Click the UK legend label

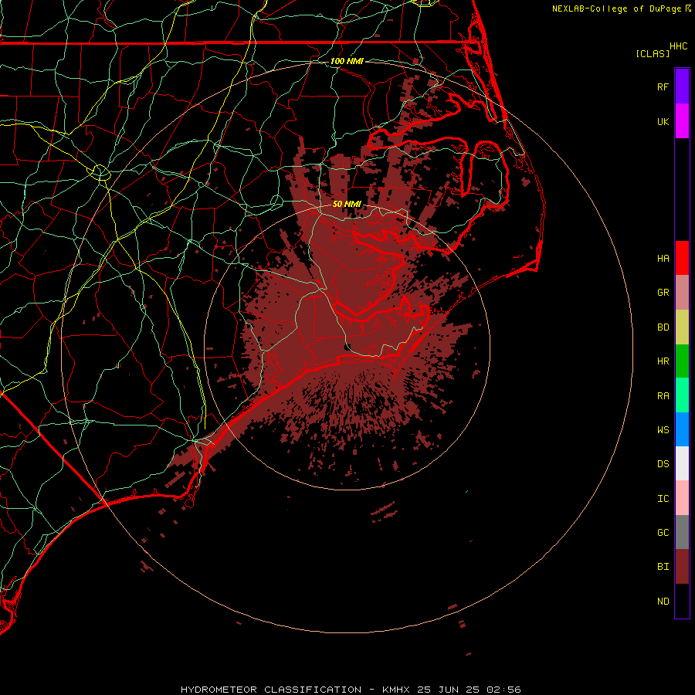click(x=663, y=121)
